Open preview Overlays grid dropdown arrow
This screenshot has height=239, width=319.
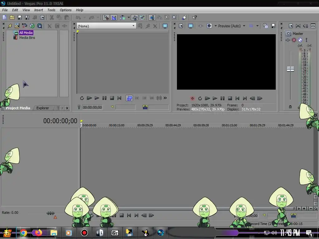coord(257,26)
